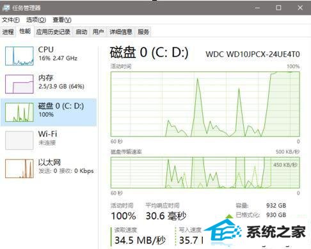
Task: Switch to the 详细信息 tab
Action: click(x=121, y=32)
